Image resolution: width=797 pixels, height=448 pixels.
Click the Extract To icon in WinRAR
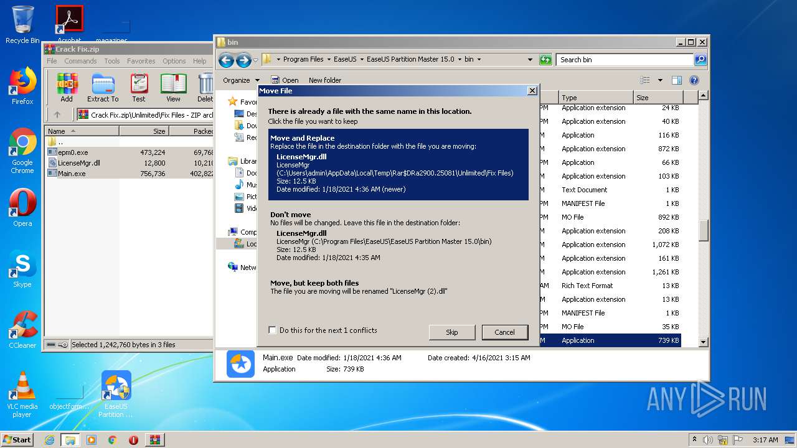point(103,87)
